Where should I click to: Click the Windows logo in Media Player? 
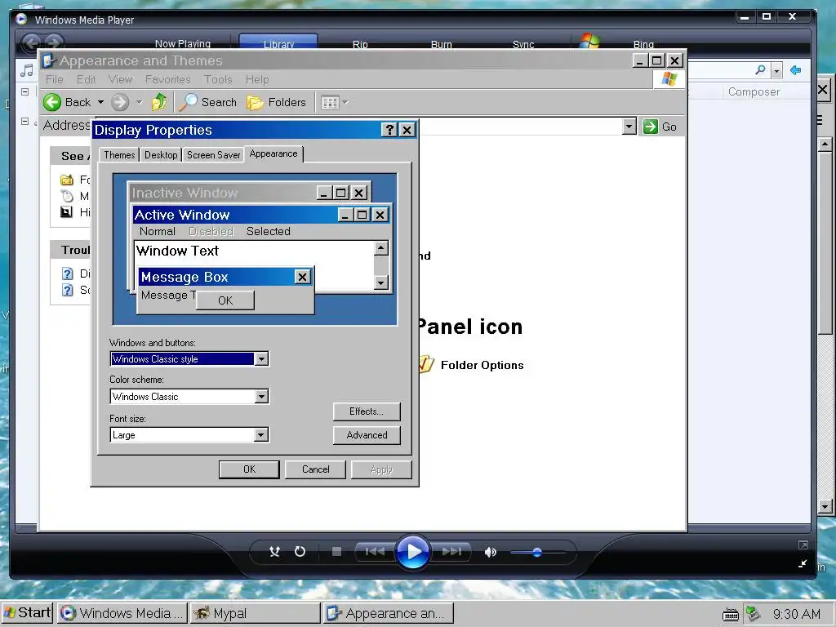pyautogui.click(x=589, y=41)
